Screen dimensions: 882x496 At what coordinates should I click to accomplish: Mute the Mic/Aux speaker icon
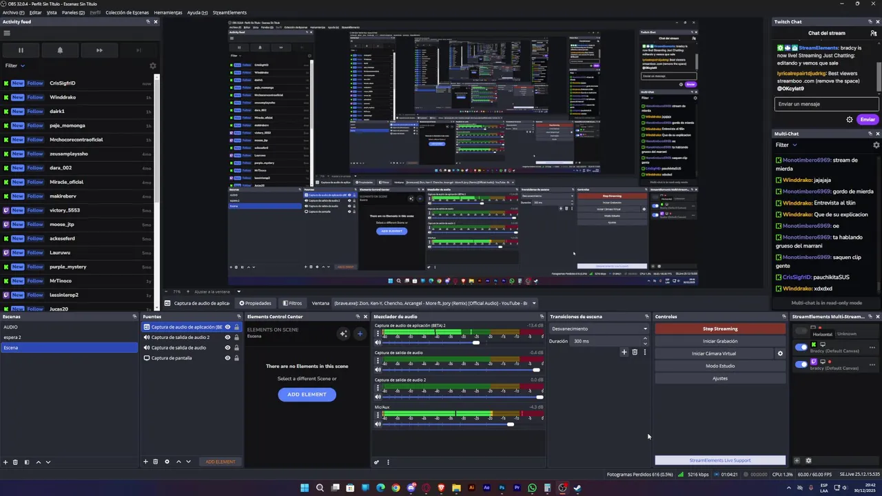378,424
